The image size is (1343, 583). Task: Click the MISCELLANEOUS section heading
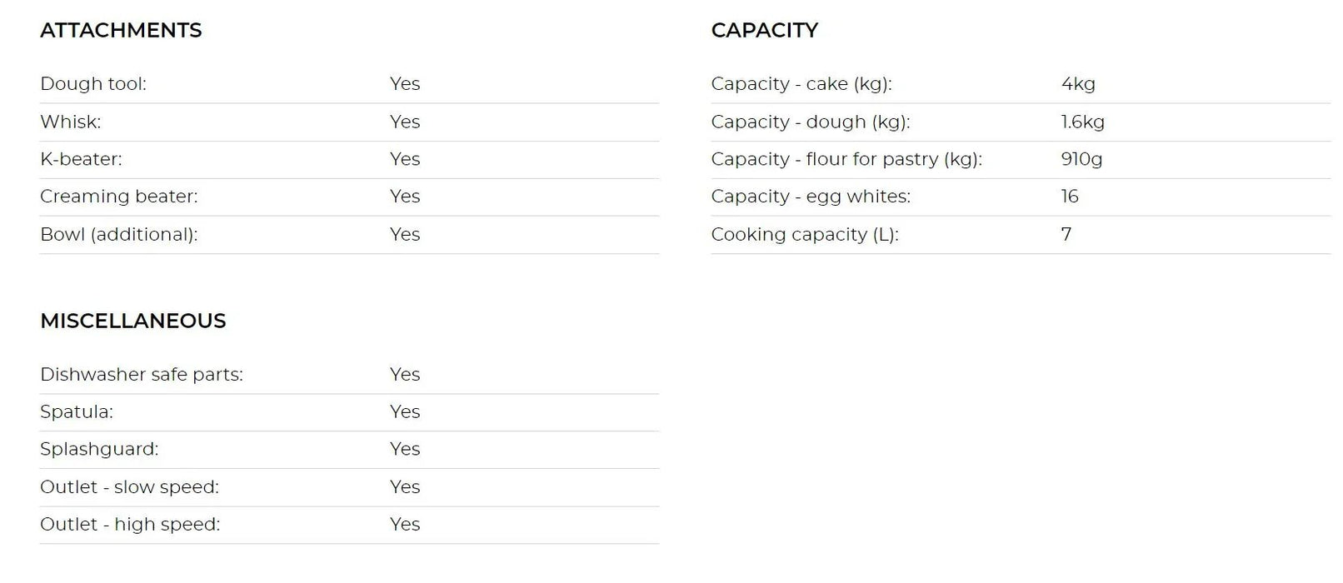click(x=132, y=321)
